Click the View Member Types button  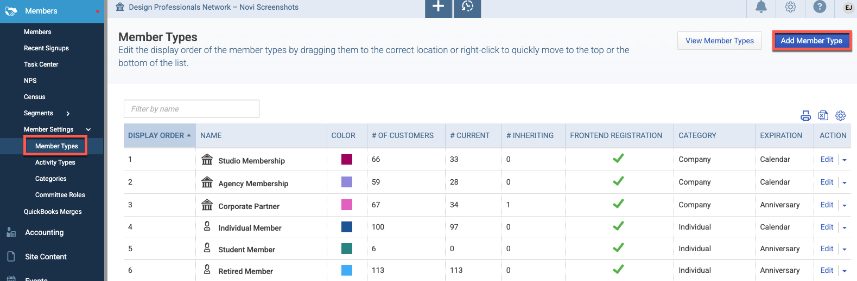[x=720, y=41]
